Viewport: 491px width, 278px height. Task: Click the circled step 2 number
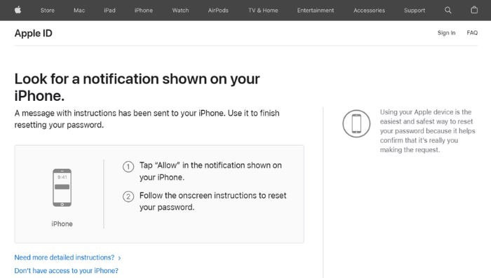coord(128,197)
